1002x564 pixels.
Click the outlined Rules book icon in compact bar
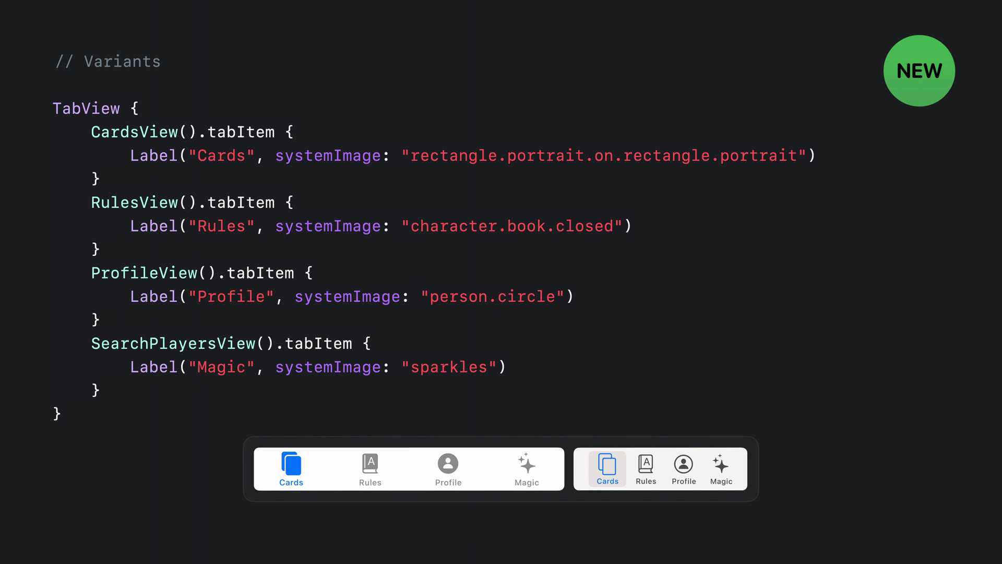pos(646,464)
